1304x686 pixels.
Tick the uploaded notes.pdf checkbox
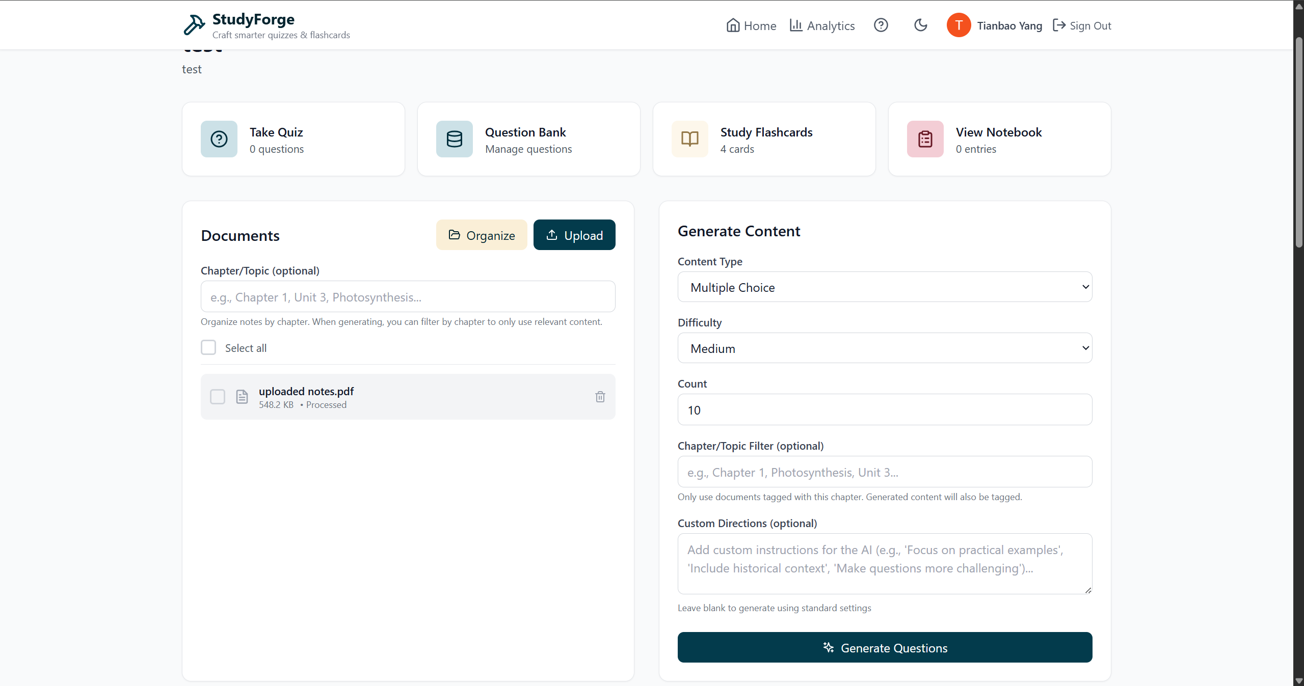(x=218, y=397)
